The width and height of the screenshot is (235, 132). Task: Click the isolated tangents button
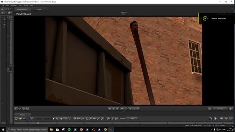[94, 118]
